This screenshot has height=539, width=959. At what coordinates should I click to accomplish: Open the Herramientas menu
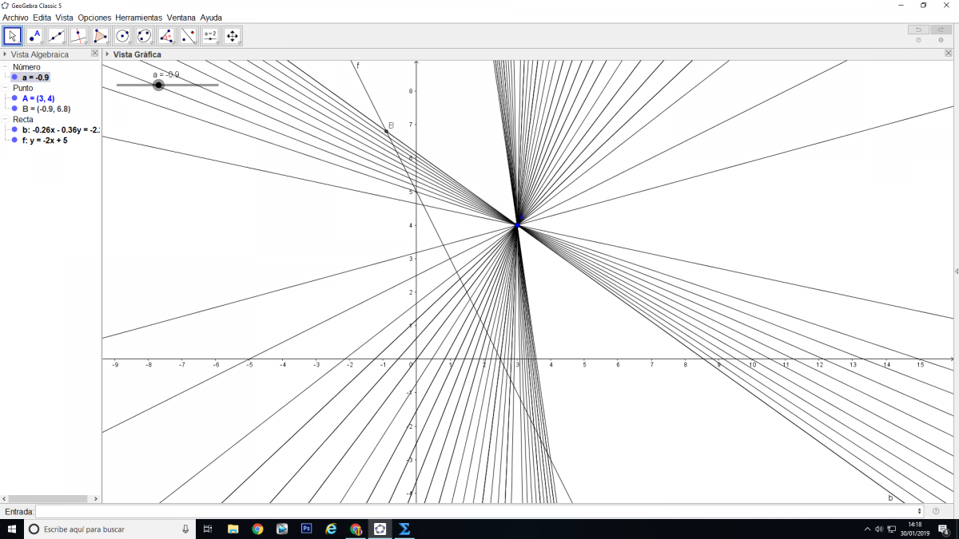[x=138, y=18]
